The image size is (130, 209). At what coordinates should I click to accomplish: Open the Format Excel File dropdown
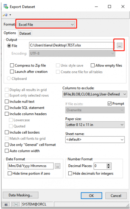point(46,24)
